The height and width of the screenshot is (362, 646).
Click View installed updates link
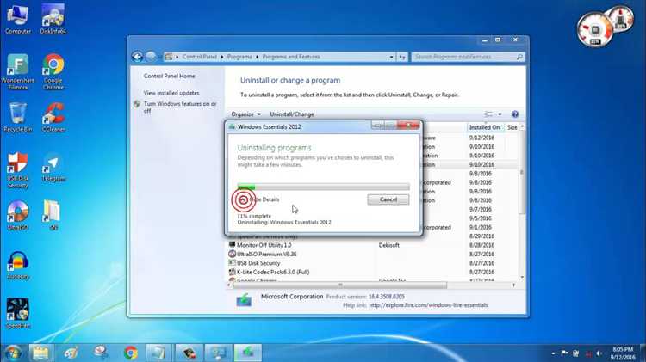click(x=171, y=93)
